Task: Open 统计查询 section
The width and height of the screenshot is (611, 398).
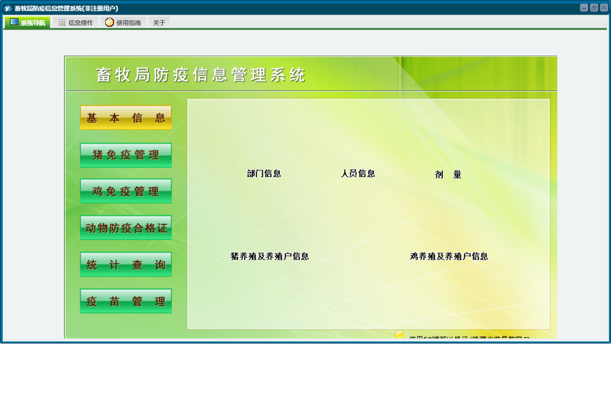Action: coord(126,265)
